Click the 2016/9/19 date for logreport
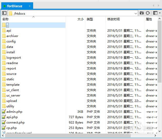This screenshot has width=162, height=139. 124,58
